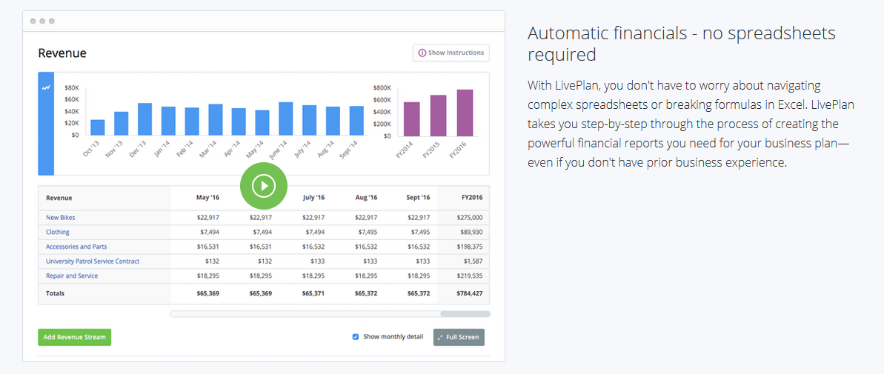Click the chart icon on blue sidebar
The image size is (884, 374).
tap(46, 87)
